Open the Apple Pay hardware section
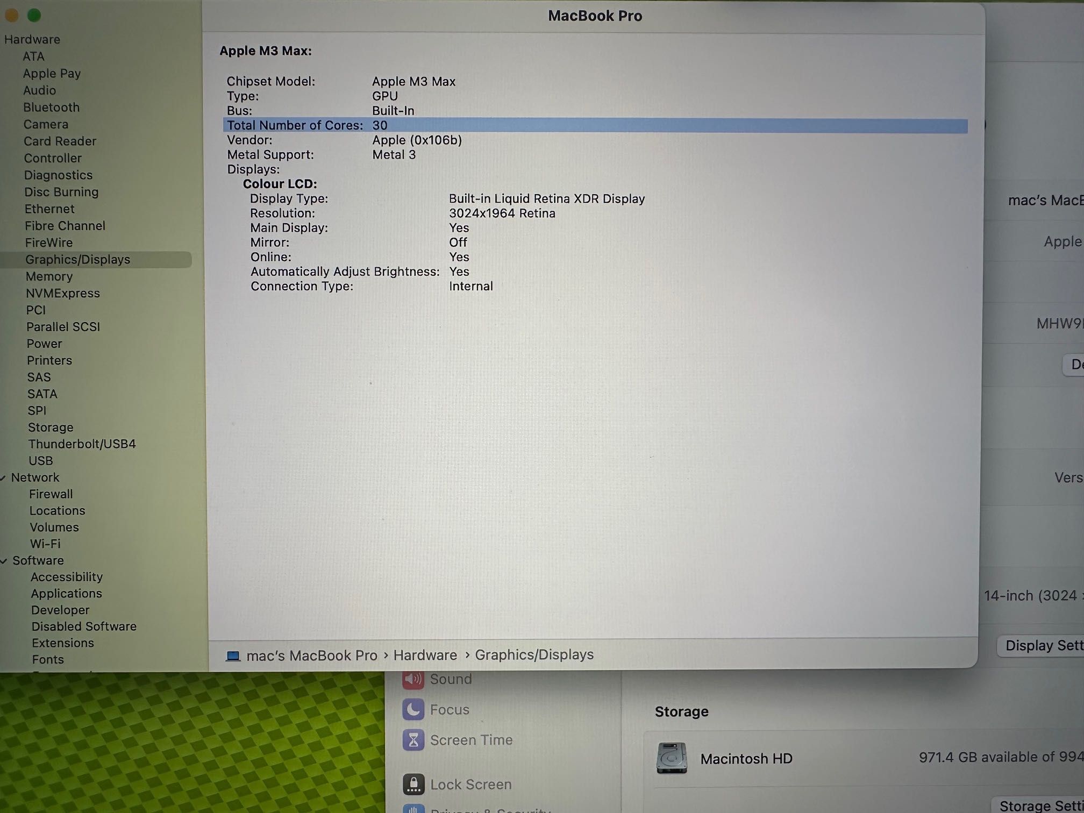1084x813 pixels. 52,73
